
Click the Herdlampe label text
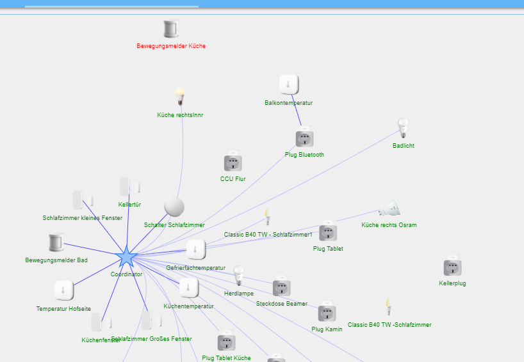(x=239, y=294)
